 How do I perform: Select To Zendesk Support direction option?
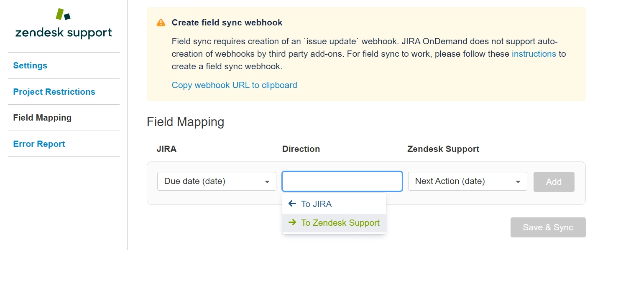[x=340, y=223]
